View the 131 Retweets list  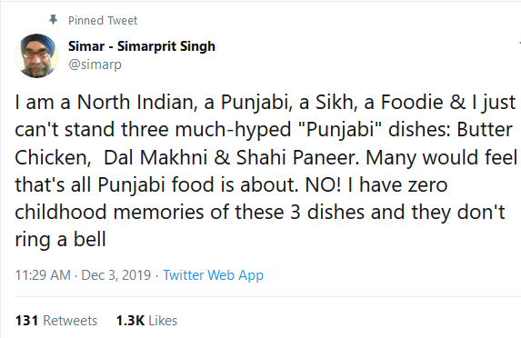click(56, 321)
